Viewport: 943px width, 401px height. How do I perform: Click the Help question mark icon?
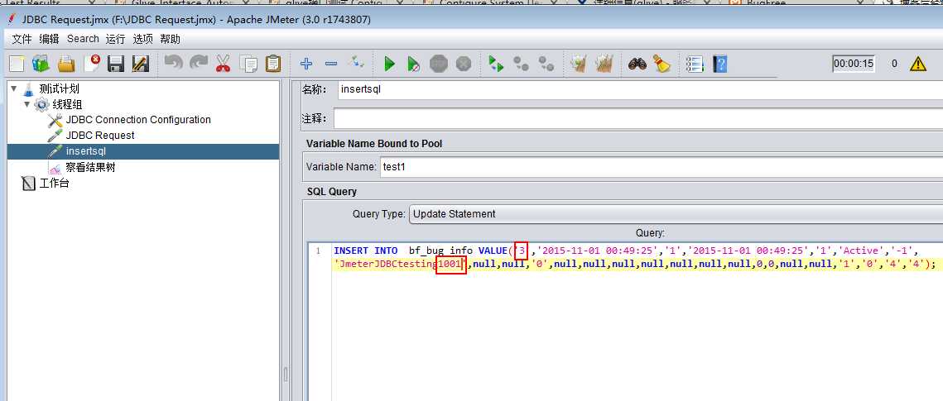[x=719, y=64]
